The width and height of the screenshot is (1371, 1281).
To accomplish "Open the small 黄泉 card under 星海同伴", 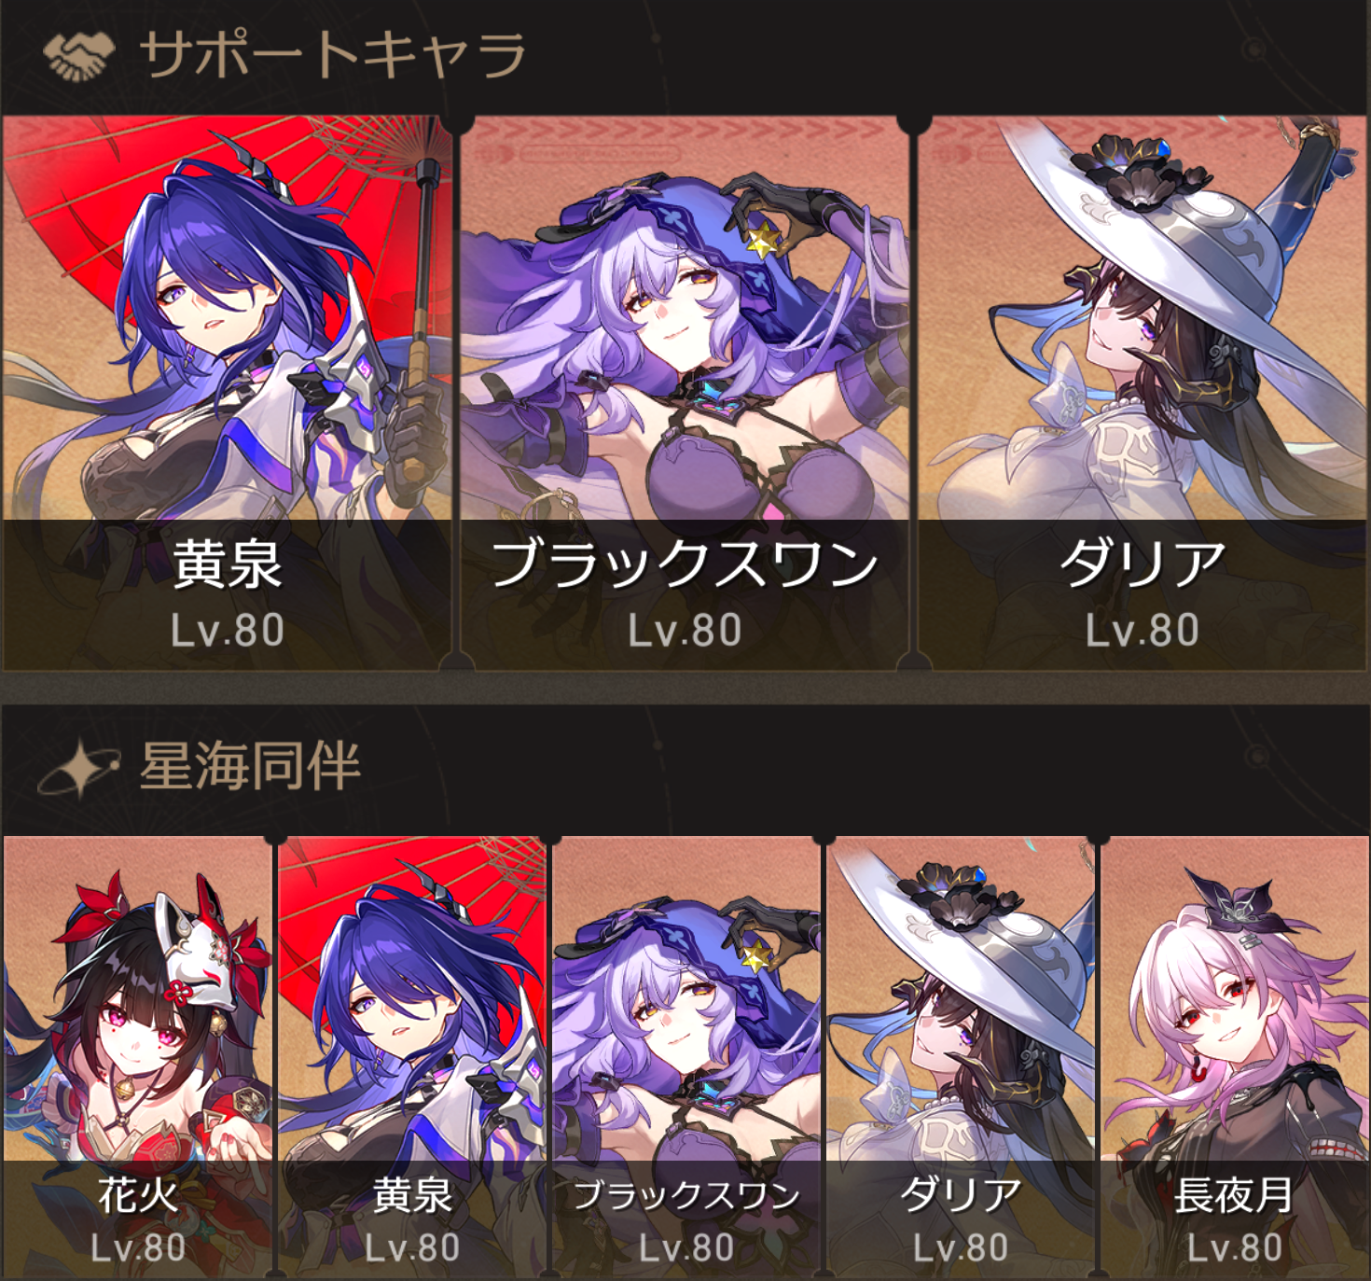I will click(x=412, y=1056).
